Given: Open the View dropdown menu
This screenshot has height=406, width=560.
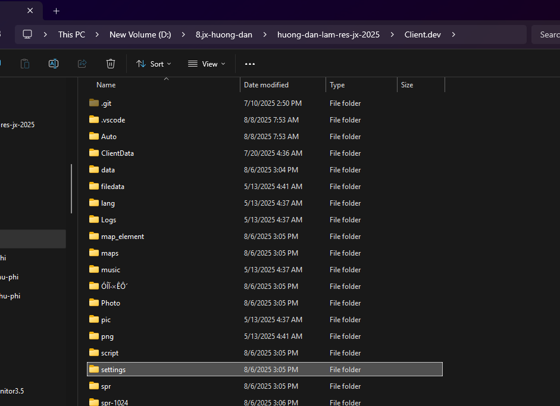Looking at the screenshot, I should (x=207, y=64).
